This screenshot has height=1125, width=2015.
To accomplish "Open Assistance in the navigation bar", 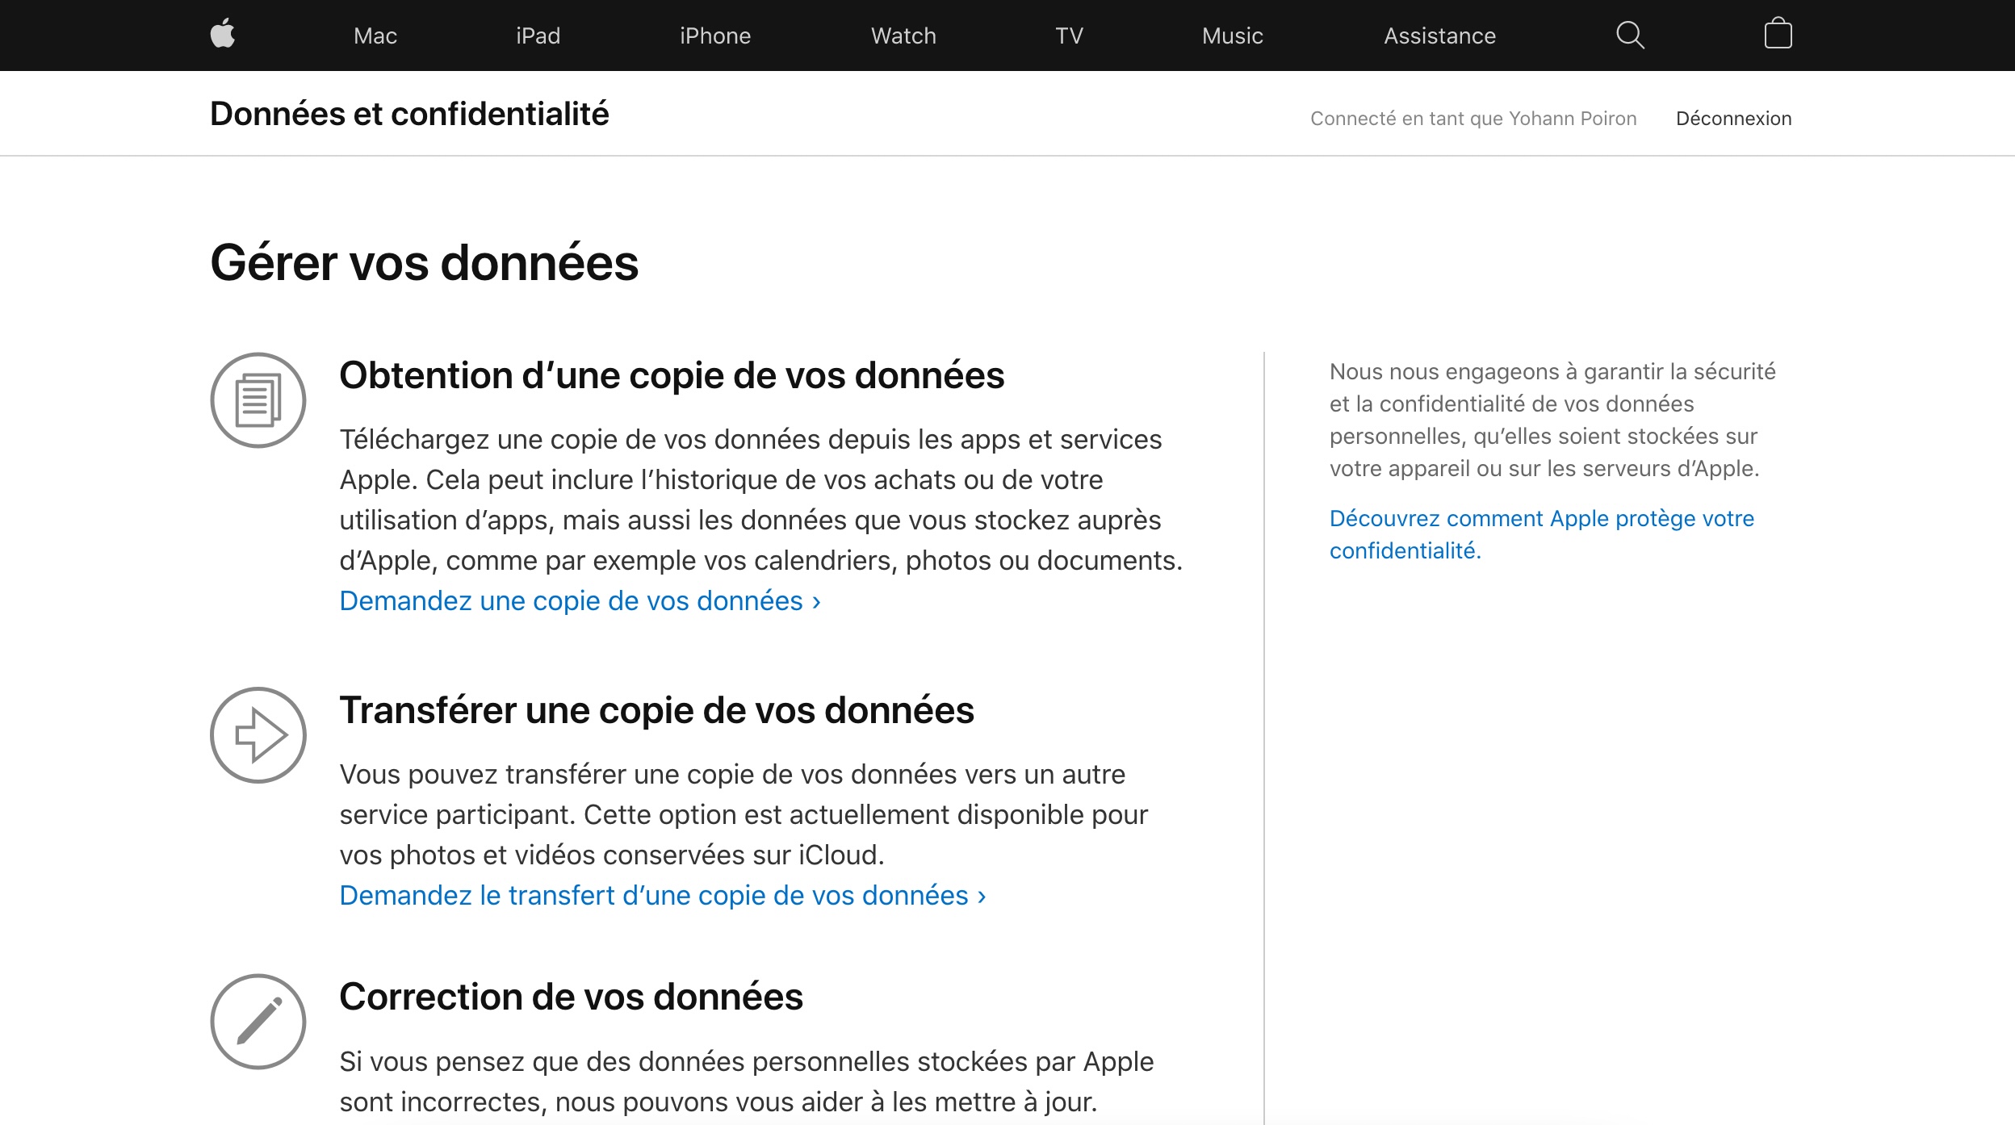I will coord(1439,36).
